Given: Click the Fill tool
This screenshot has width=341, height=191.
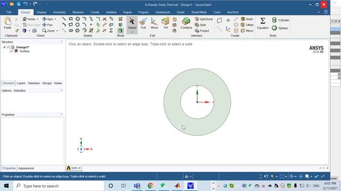Looking at the screenshot, I should point(166,23).
